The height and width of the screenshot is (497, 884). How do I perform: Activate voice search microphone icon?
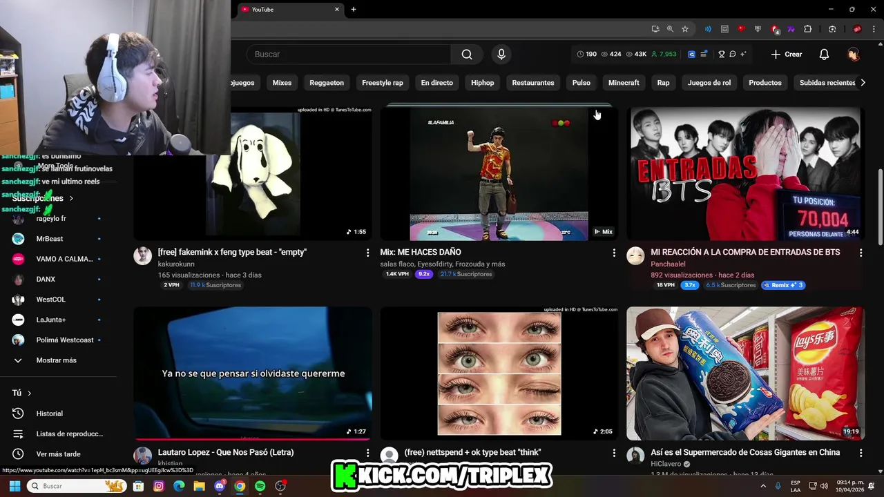pyautogui.click(x=501, y=55)
